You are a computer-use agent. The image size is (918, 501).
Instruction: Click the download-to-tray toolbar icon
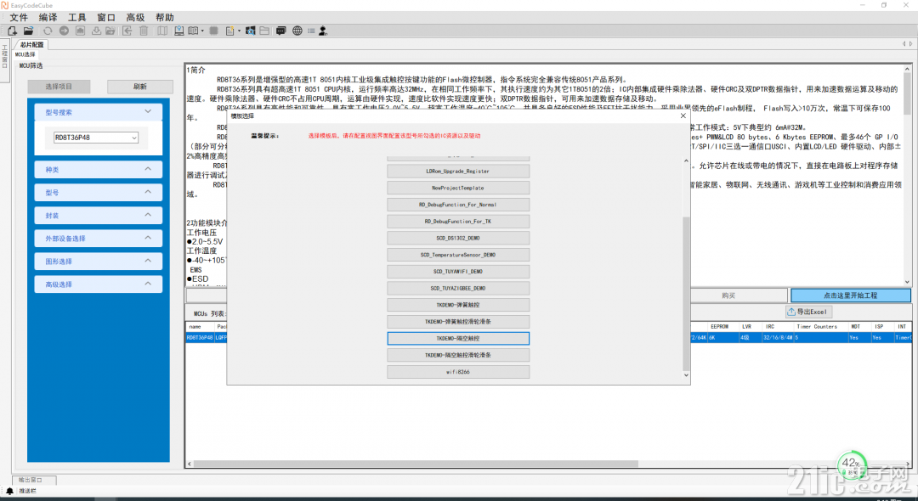[x=97, y=31]
